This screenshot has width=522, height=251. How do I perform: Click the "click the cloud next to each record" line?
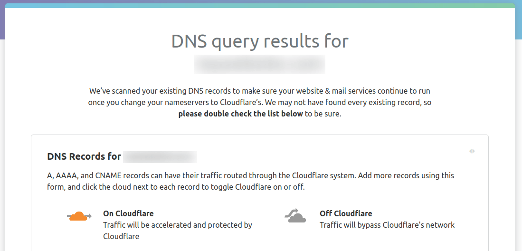176,187
